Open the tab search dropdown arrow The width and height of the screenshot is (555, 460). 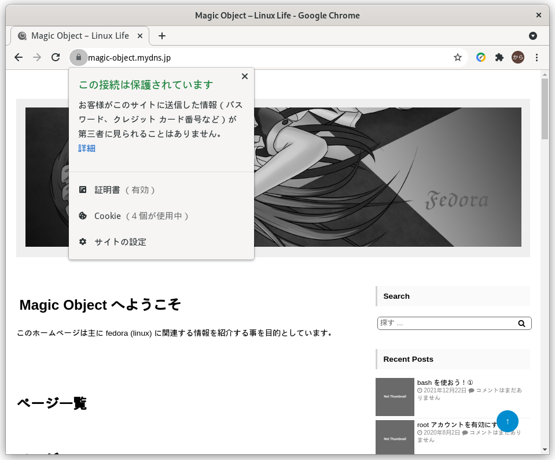532,36
